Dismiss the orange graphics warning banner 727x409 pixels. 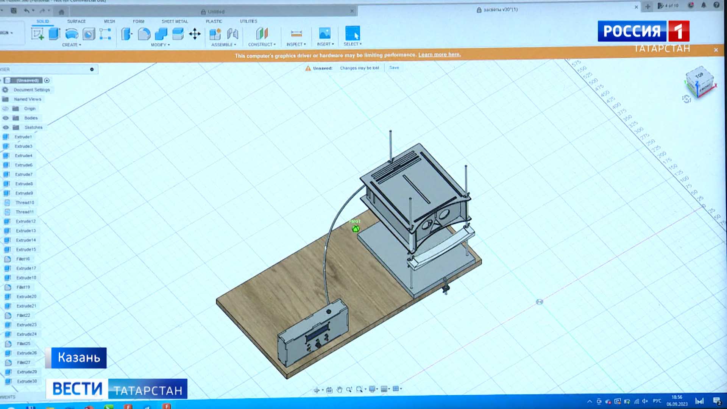click(x=716, y=50)
